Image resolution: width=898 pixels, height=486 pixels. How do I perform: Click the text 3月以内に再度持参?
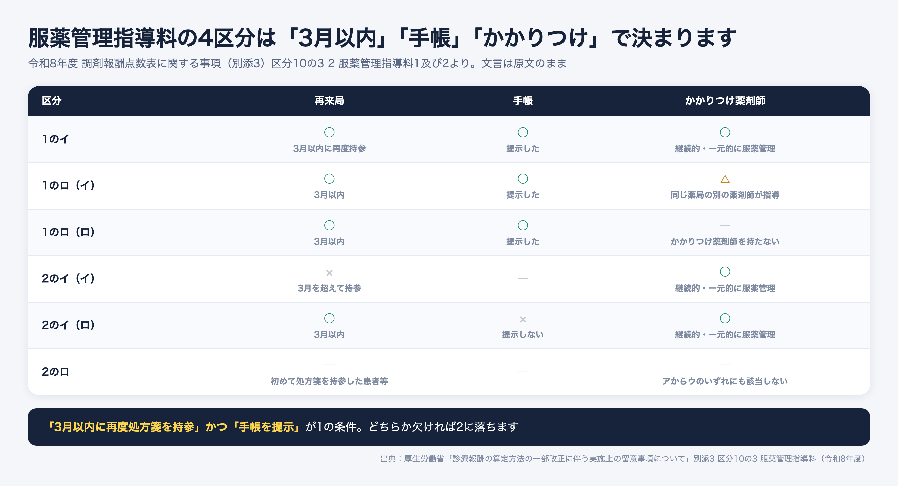pyautogui.click(x=329, y=149)
